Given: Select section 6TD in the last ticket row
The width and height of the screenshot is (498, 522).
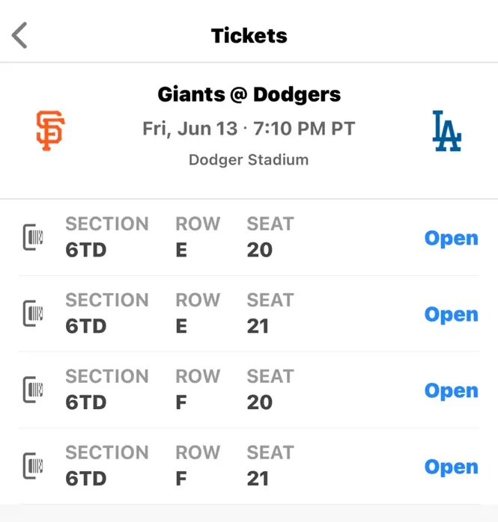Looking at the screenshot, I should pos(85,479).
